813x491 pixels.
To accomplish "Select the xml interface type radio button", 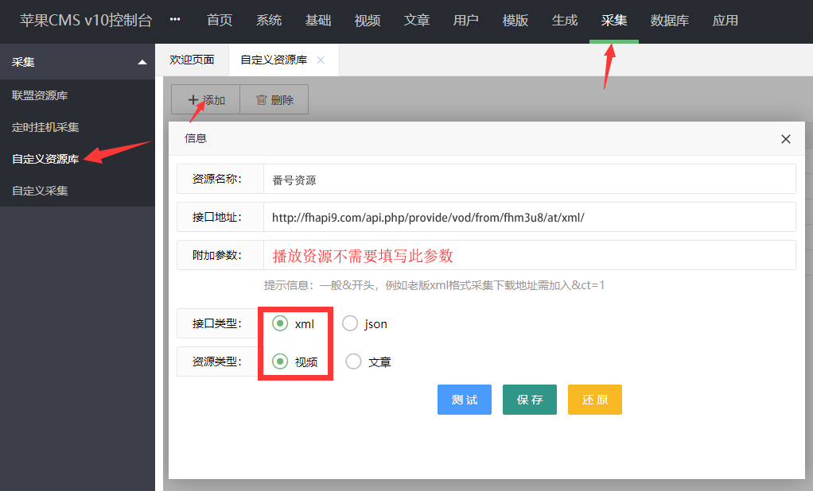I will (280, 323).
